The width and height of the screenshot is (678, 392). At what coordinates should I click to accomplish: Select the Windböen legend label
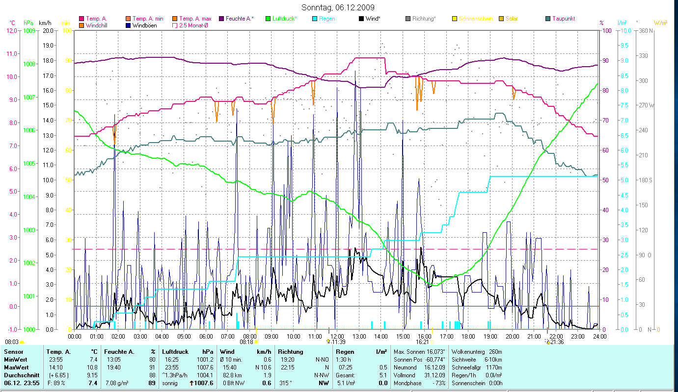pyautogui.click(x=145, y=25)
